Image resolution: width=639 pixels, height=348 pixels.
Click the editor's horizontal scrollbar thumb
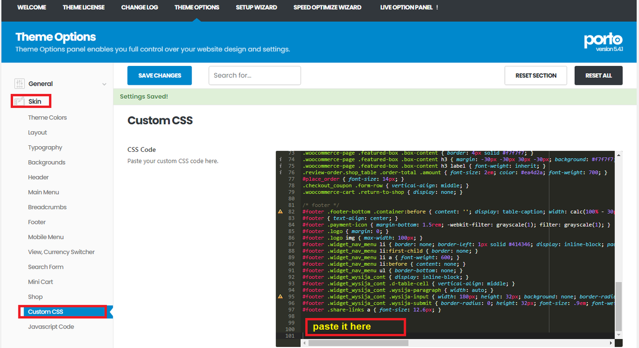(358, 343)
